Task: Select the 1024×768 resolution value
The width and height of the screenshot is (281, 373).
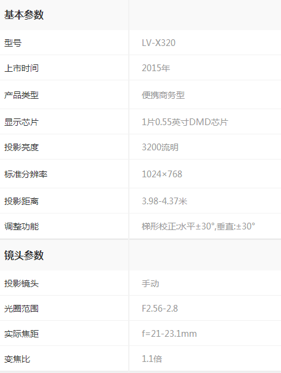Action: (x=162, y=174)
